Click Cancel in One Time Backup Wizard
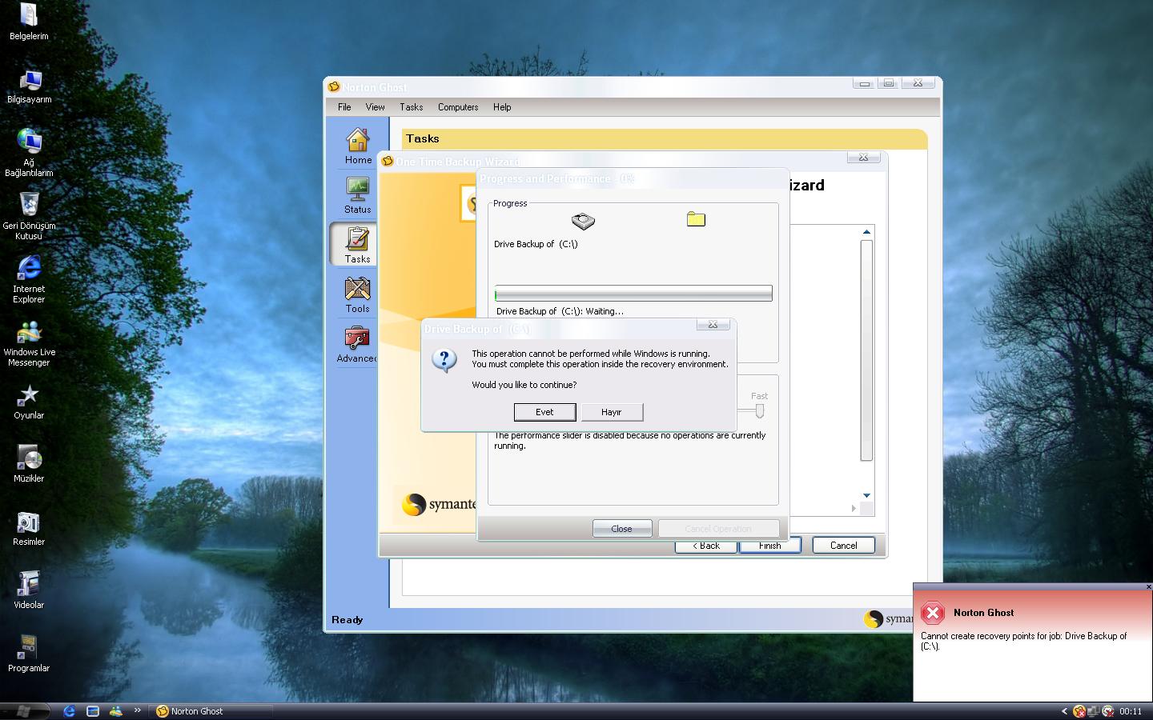The height and width of the screenshot is (720, 1153). tap(843, 546)
